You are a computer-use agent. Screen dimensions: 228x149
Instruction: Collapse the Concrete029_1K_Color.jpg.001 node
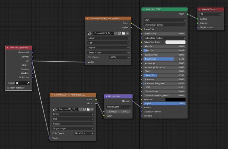click(x=87, y=18)
